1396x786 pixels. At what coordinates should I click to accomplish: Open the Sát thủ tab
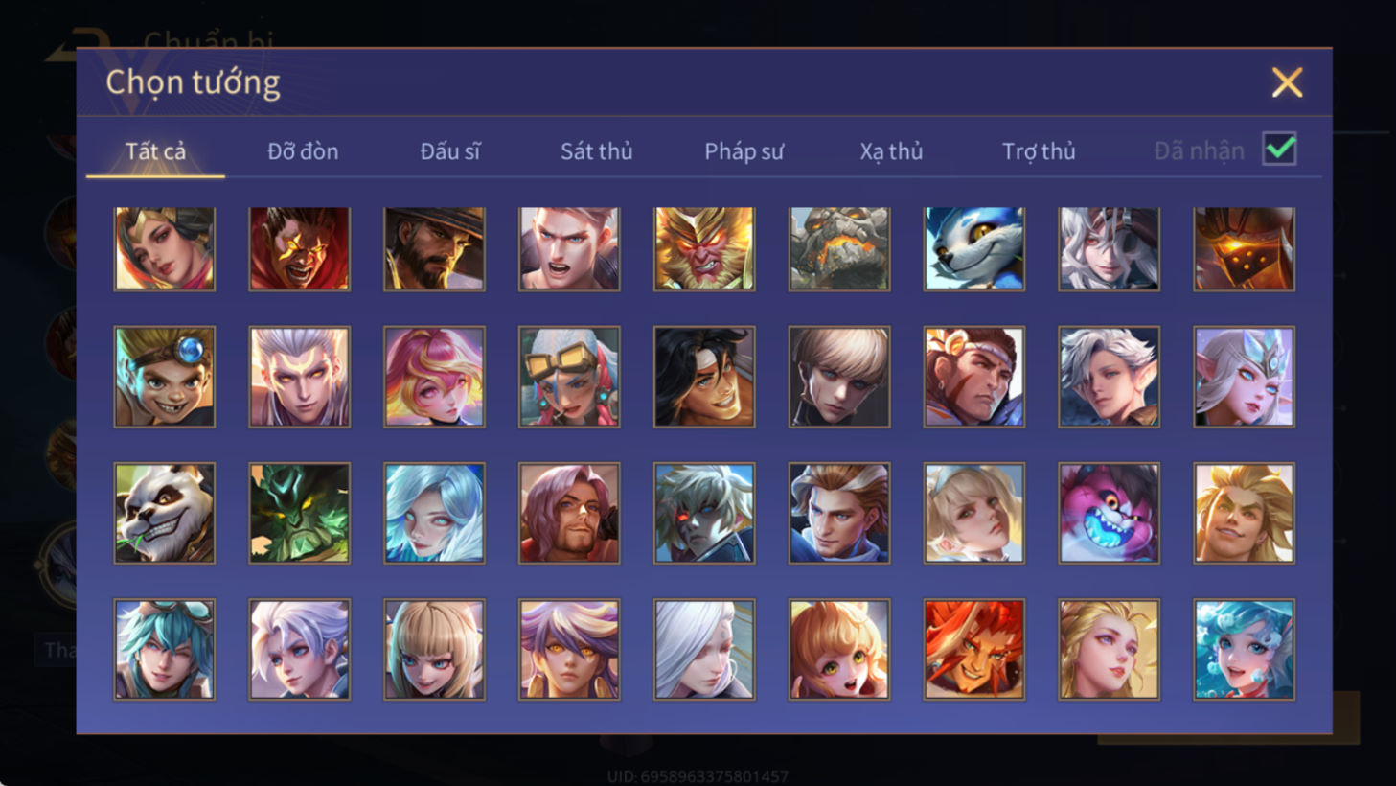[x=597, y=151]
